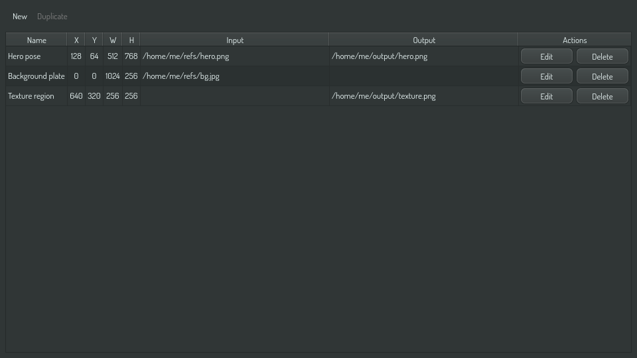Select the X value 640
The width and height of the screenshot is (637, 358).
coord(76,96)
